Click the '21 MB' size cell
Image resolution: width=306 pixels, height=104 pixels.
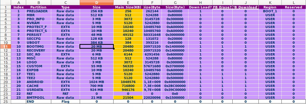[x=97, y=98]
